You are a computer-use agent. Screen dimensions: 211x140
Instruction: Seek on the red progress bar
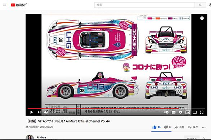(x=116, y=108)
